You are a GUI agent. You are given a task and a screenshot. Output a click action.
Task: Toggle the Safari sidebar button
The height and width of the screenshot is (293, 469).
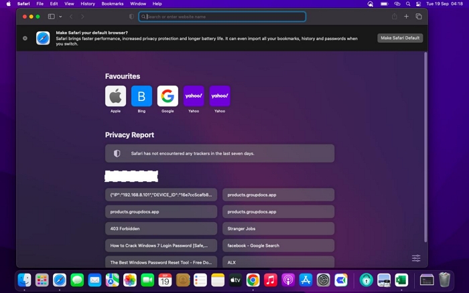coord(52,17)
